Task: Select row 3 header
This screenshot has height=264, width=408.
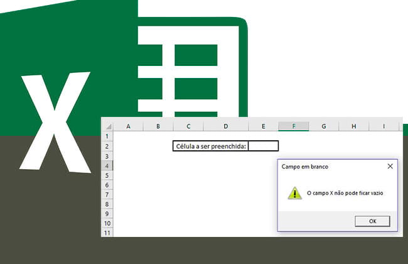Action: (x=107, y=156)
